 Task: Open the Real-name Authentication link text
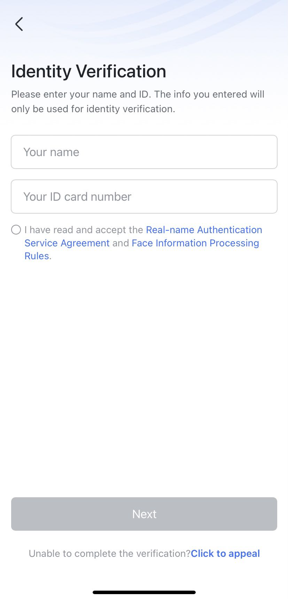coord(204,230)
